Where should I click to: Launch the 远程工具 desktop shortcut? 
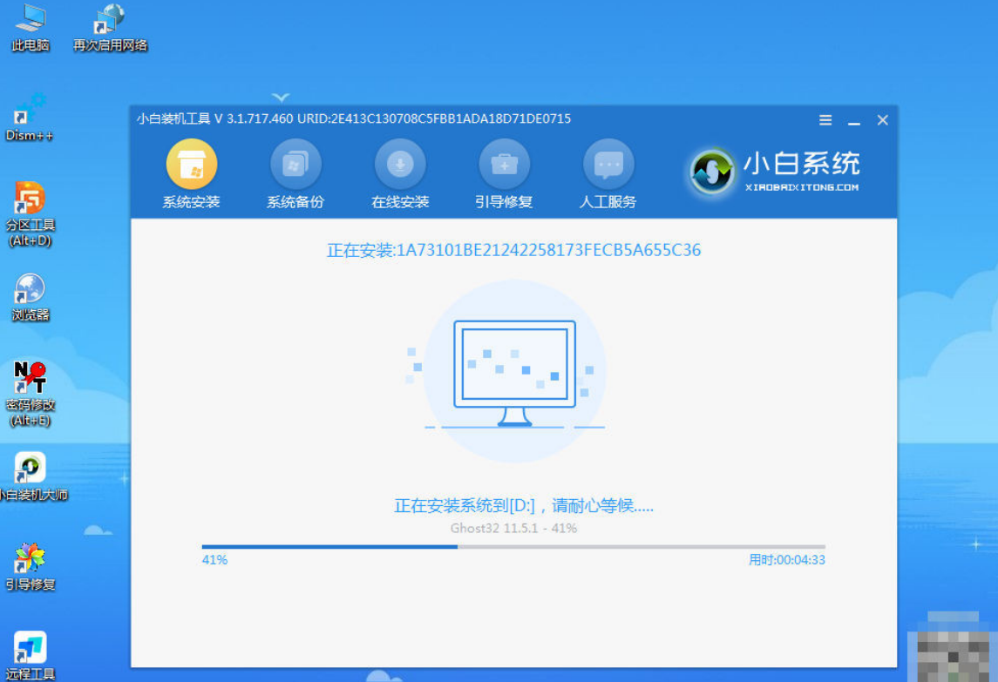30,656
